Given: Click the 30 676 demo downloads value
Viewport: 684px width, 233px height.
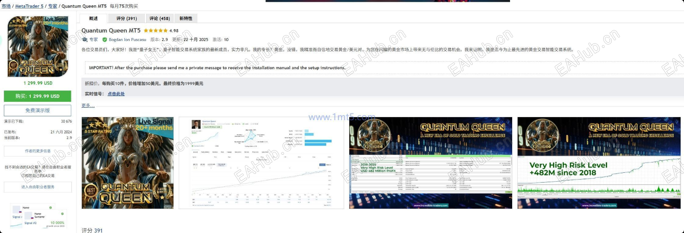Looking at the screenshot, I should [66, 121].
